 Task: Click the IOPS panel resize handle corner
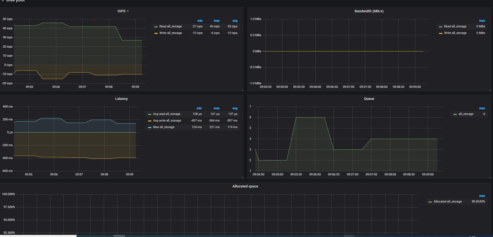point(242,90)
